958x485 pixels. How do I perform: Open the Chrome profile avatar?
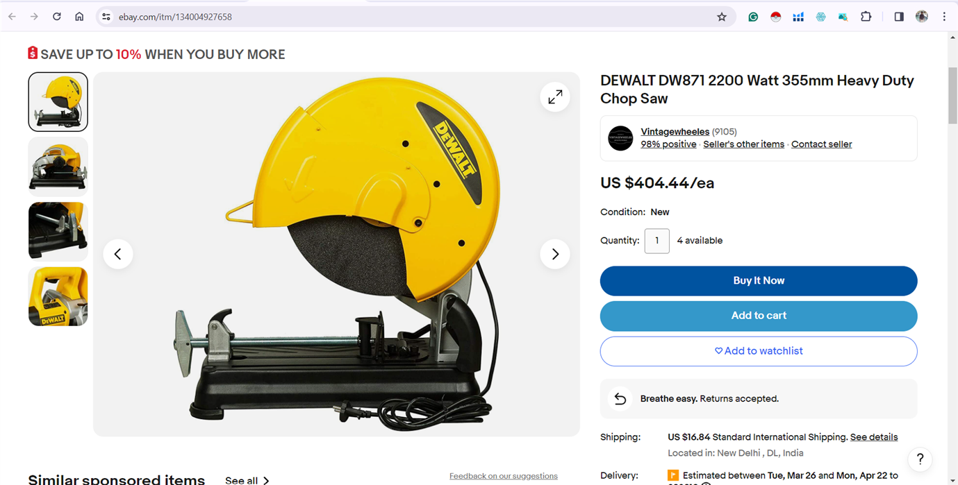point(922,17)
